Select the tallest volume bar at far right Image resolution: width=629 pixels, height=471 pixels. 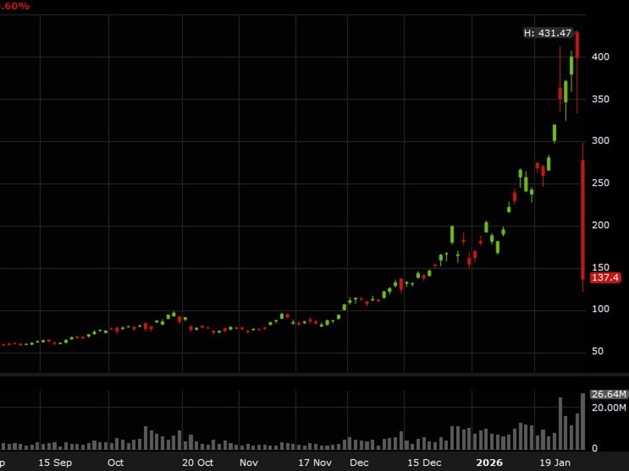coord(583,421)
